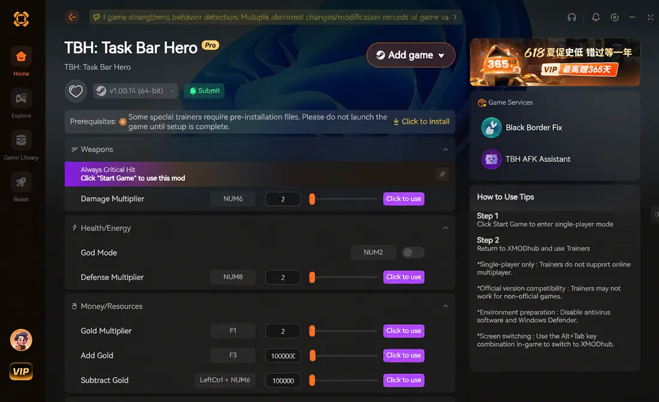
Task: Open TBH AFK Assistant text label
Action: [x=538, y=159]
